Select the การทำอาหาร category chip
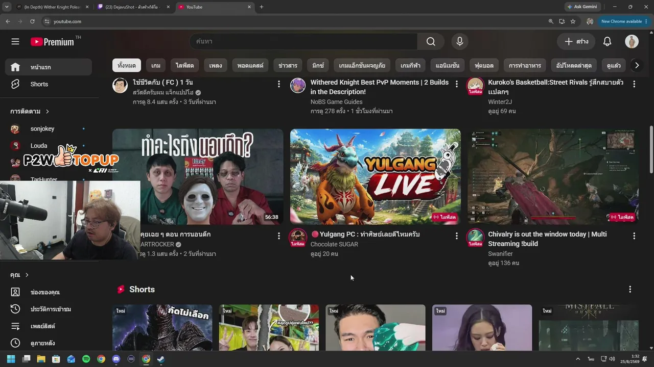This screenshot has width=654, height=367. 525,65
